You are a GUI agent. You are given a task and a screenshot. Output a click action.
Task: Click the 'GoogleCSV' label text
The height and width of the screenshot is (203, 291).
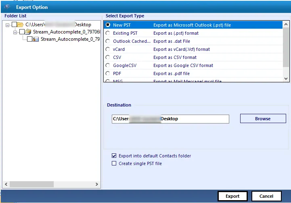point(125,65)
